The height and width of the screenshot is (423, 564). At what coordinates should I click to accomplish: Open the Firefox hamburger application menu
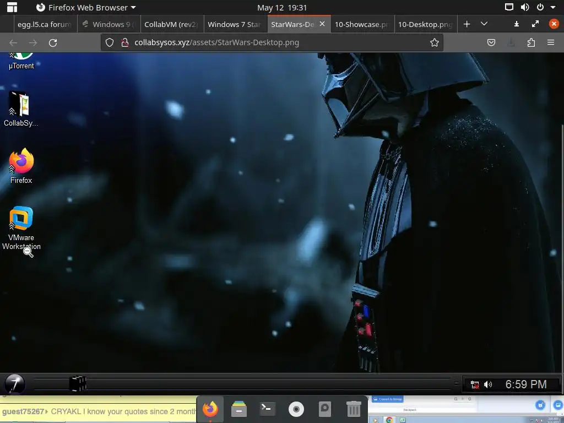point(551,42)
